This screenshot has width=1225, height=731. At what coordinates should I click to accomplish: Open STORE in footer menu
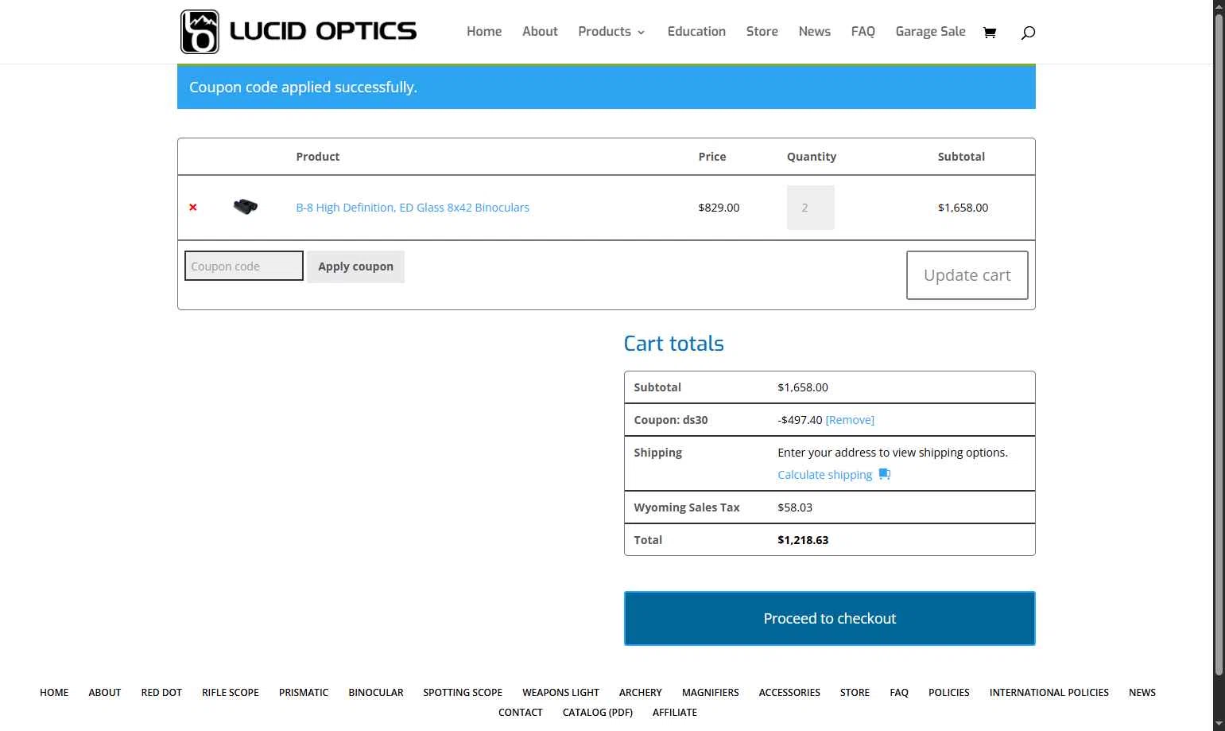tap(855, 693)
